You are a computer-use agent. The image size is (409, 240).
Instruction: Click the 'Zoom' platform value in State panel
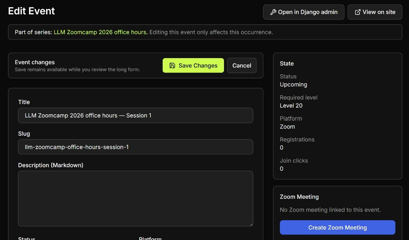click(287, 127)
